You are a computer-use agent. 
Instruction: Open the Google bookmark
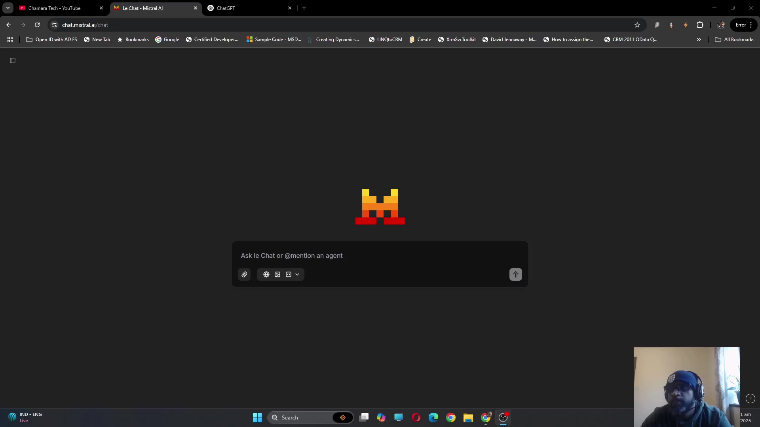(167, 40)
